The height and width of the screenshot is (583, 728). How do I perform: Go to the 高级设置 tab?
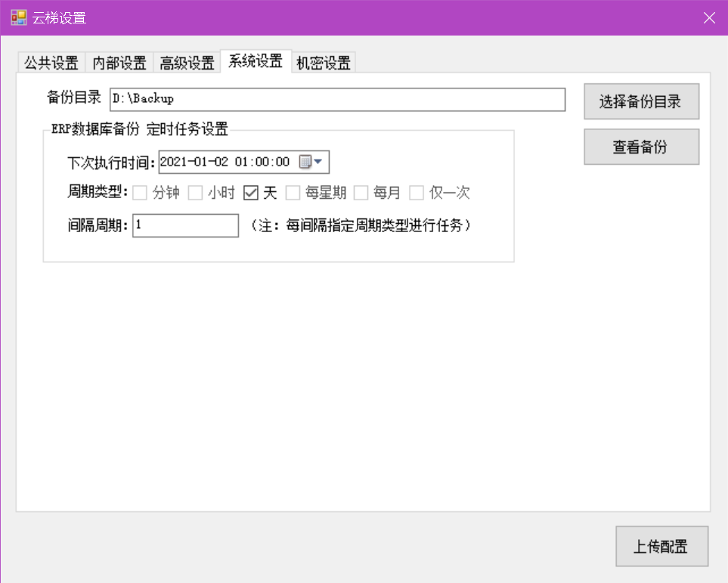pos(187,63)
